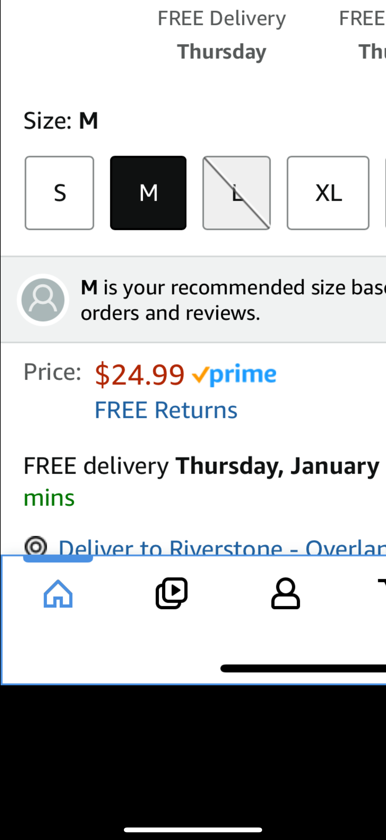Screen dimensions: 386x840
Task: Tap Deliver to Riverstone address link
Action: point(221,547)
